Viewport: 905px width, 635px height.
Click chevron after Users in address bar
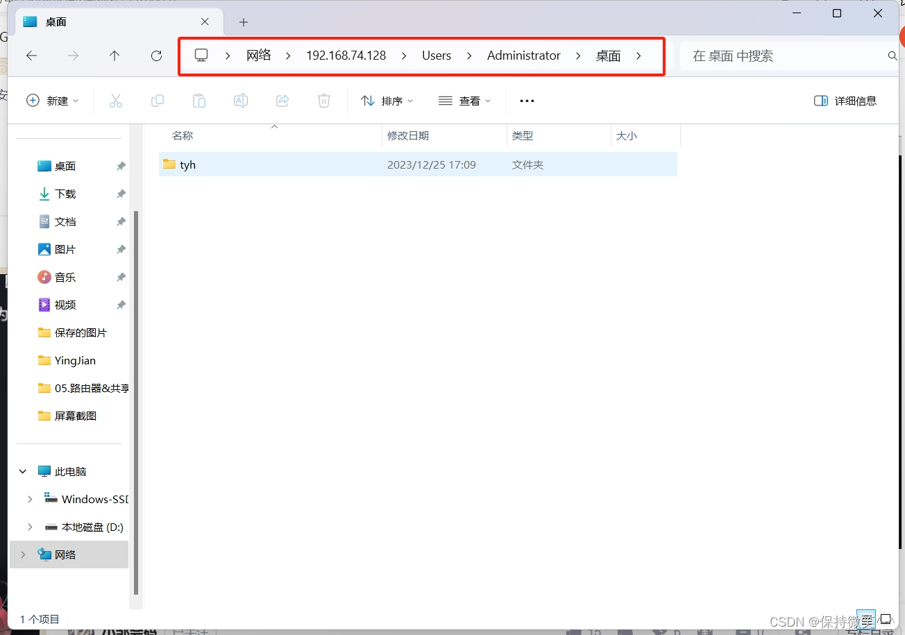coord(469,56)
